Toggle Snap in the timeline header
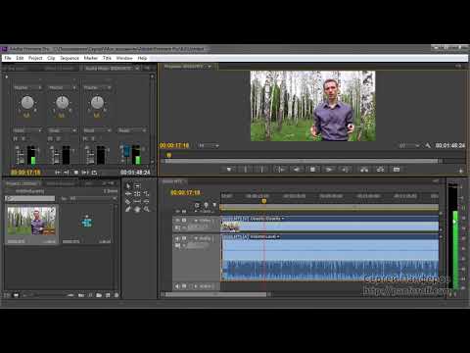Screen dimensions: 470x353 (x=197, y=205)
